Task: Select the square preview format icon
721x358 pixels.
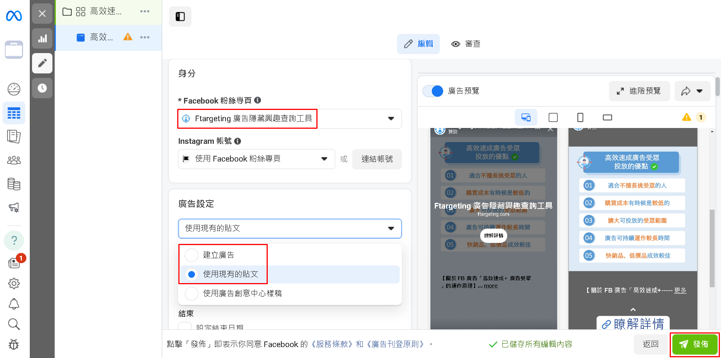Action: [x=553, y=117]
